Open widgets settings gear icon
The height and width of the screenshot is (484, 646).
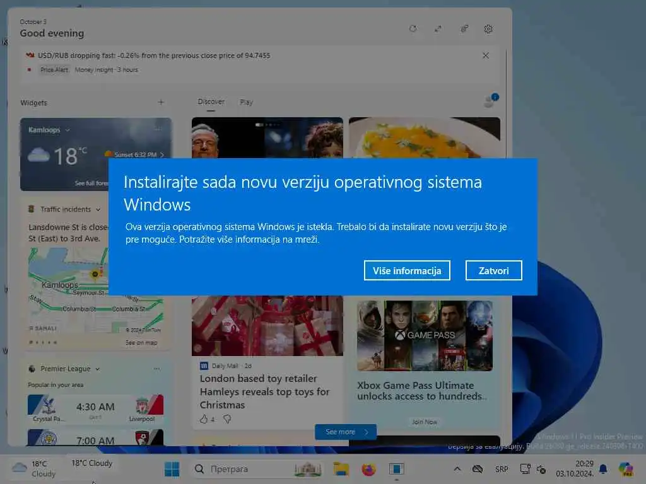point(488,29)
